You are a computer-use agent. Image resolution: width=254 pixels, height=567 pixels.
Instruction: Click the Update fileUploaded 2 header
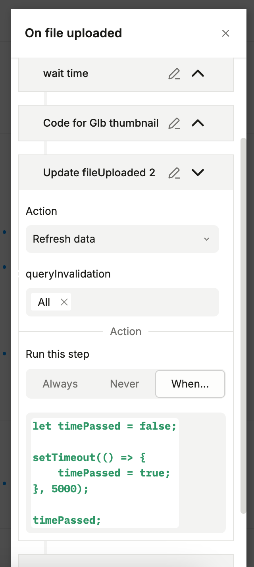(x=99, y=173)
